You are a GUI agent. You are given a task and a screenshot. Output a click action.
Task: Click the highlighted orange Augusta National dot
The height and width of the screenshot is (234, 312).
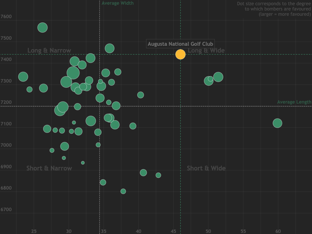pos(180,54)
